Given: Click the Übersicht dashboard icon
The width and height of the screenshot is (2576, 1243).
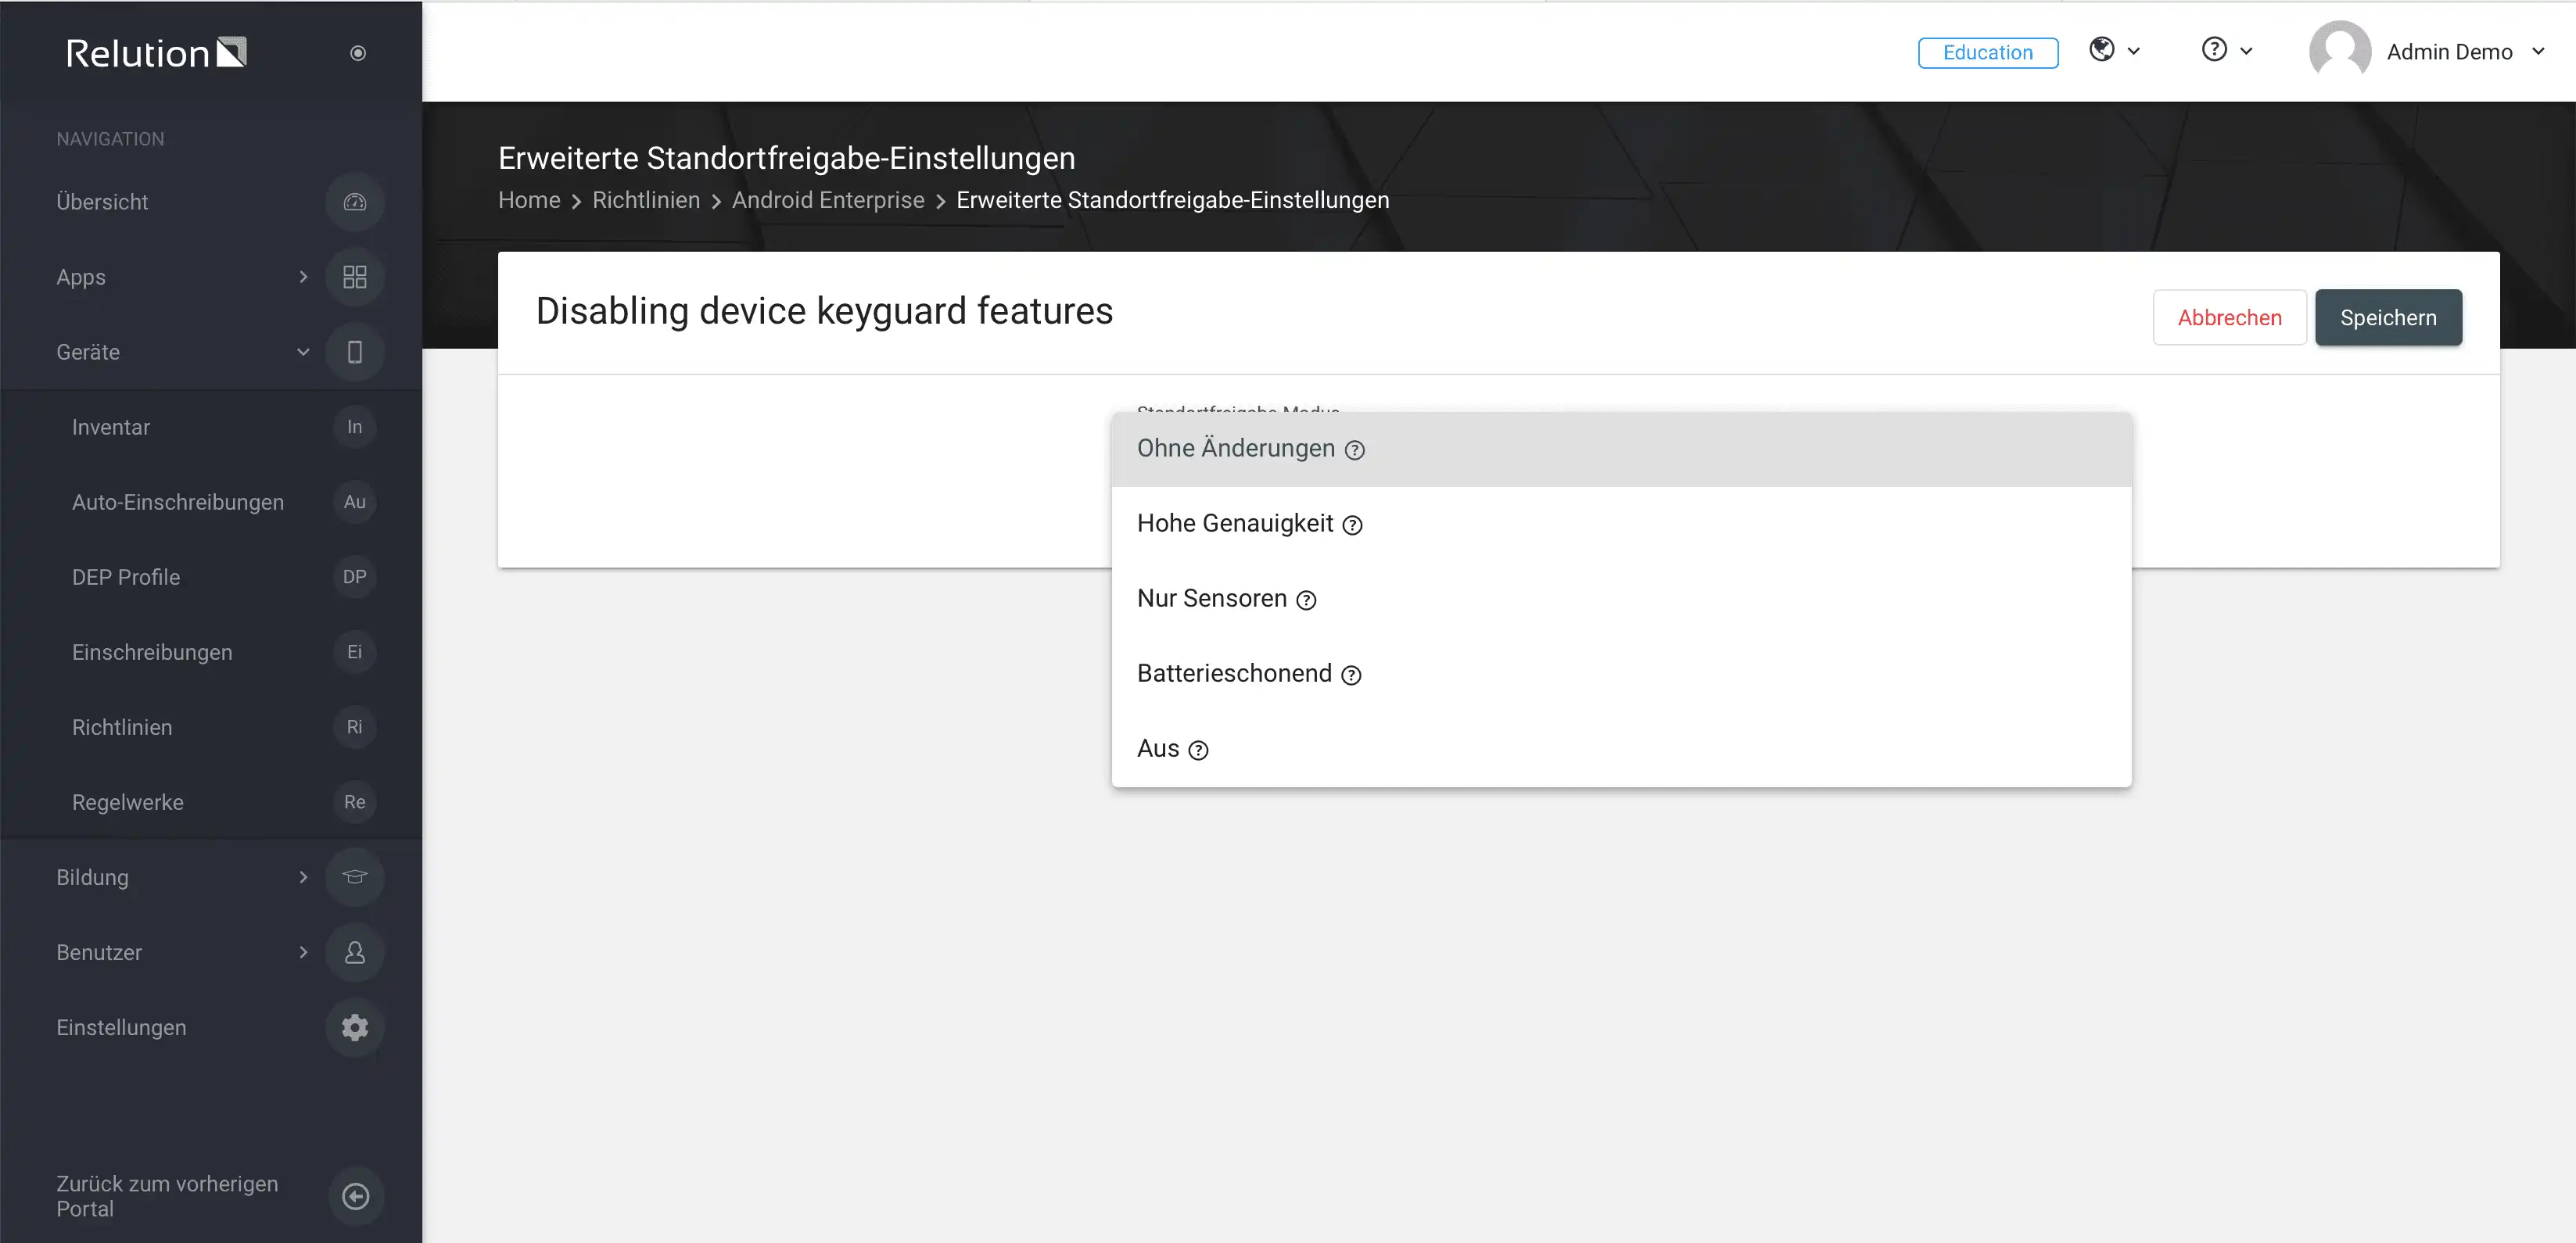Looking at the screenshot, I should coord(355,202).
